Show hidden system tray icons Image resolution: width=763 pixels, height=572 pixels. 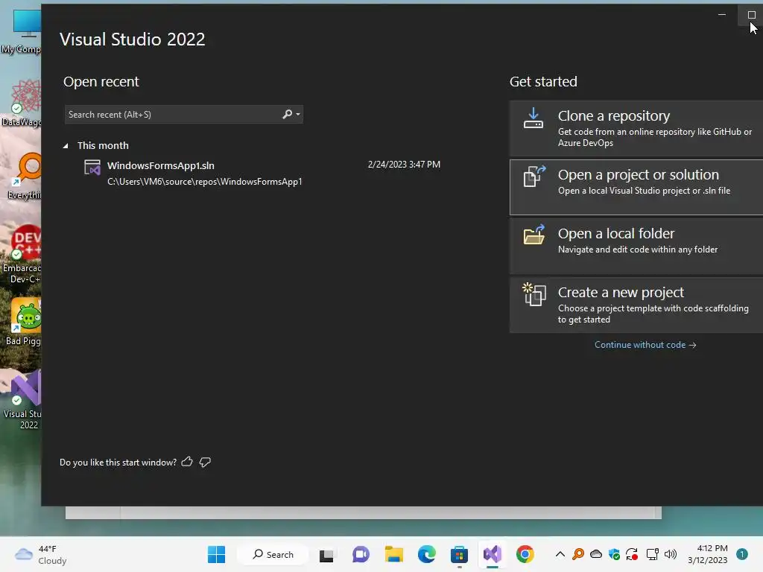560,554
